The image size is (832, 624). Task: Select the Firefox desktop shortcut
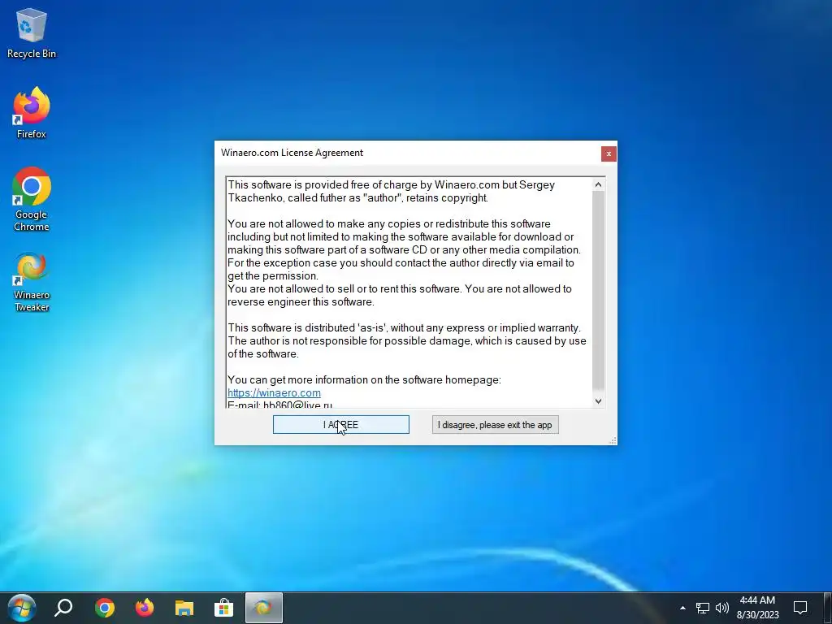click(32, 113)
